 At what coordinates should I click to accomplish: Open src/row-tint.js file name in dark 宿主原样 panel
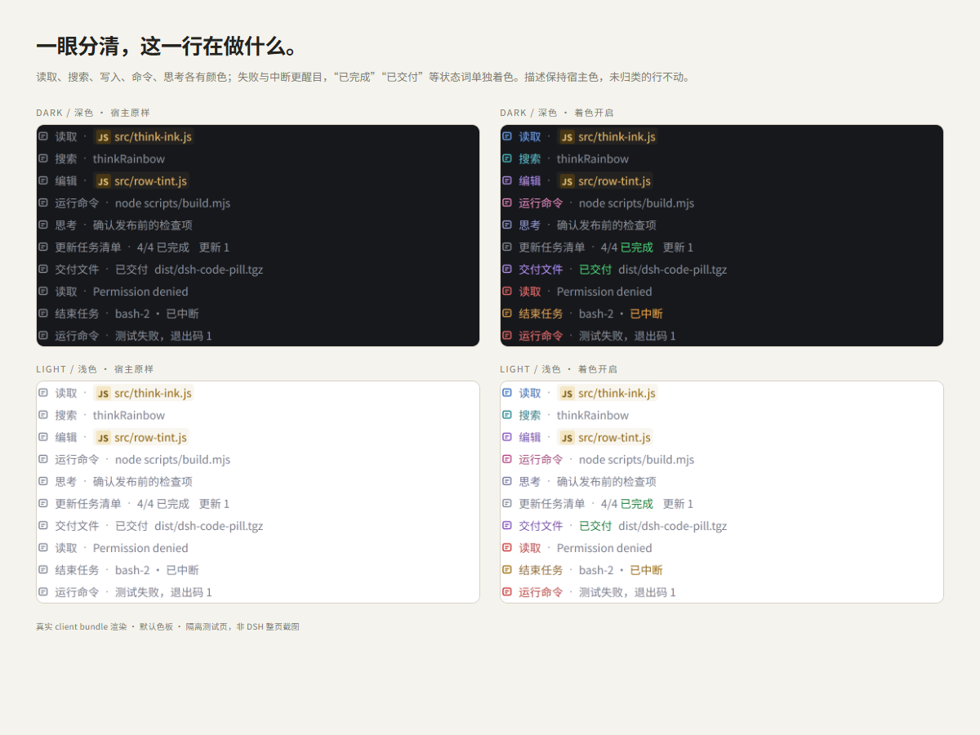(150, 181)
